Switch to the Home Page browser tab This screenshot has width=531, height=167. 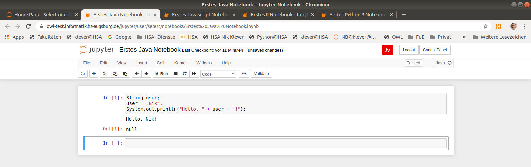point(43,15)
